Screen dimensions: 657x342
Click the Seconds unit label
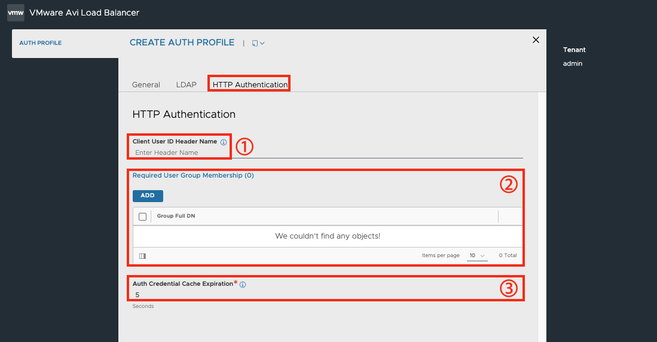click(143, 306)
